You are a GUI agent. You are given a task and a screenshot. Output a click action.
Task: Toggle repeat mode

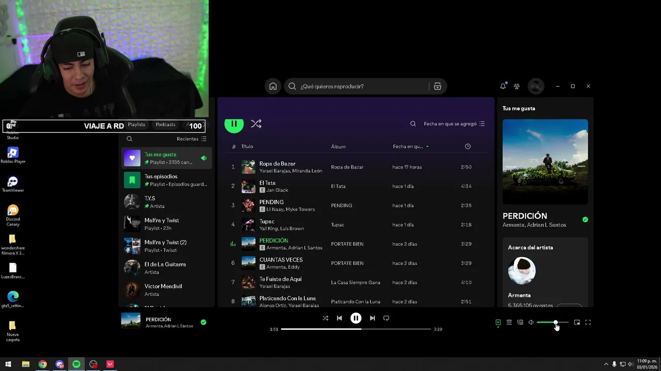click(x=386, y=318)
